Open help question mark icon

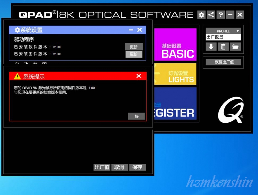[220, 15]
